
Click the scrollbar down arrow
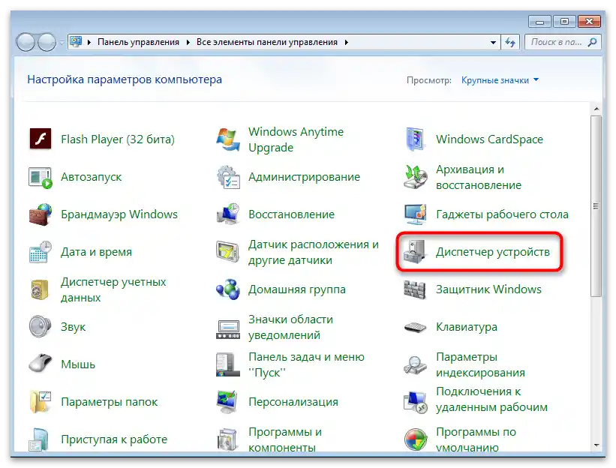tap(596, 445)
